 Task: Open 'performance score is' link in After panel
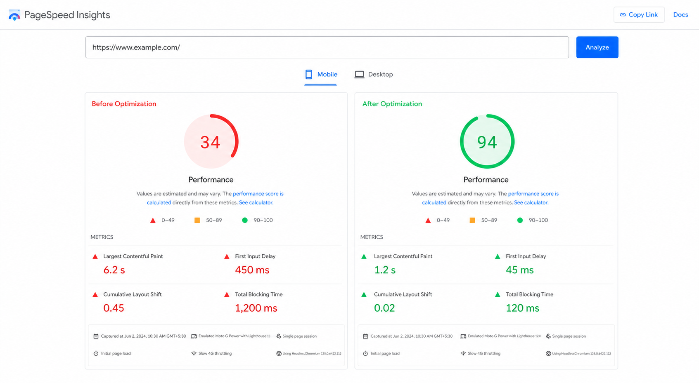pyautogui.click(x=533, y=194)
